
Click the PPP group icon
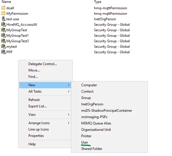point(3,52)
